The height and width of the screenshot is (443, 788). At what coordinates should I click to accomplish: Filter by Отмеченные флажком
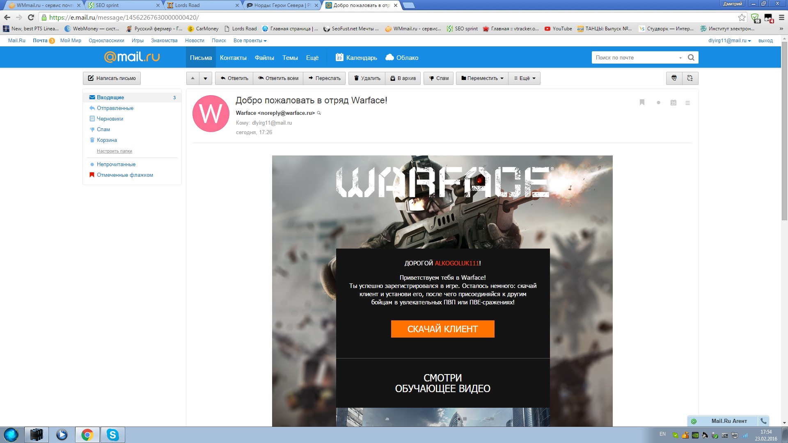click(x=124, y=175)
